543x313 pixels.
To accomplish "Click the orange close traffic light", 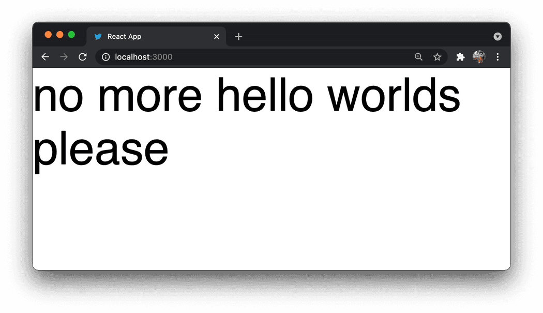I will (48, 34).
